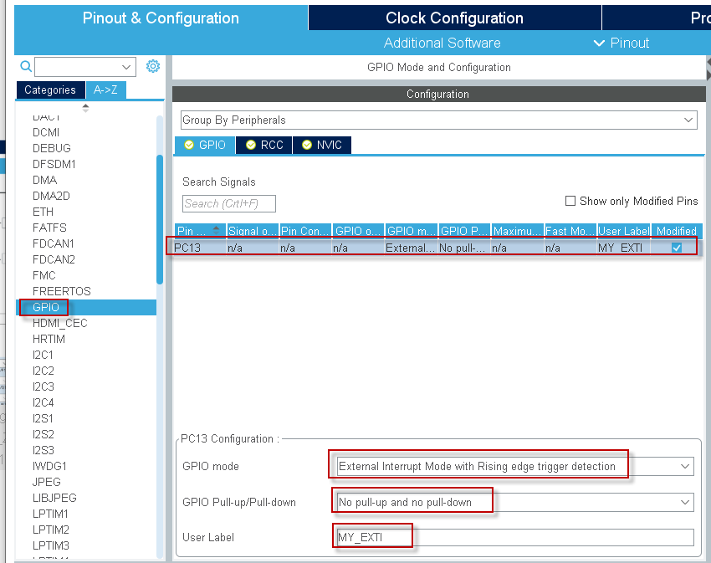This screenshot has height=563, width=711.
Task: Select DCMI in peripheral list
Action: (x=46, y=132)
